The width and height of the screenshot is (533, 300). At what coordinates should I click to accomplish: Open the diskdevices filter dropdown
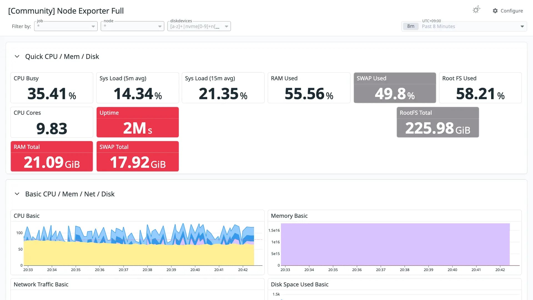199,26
